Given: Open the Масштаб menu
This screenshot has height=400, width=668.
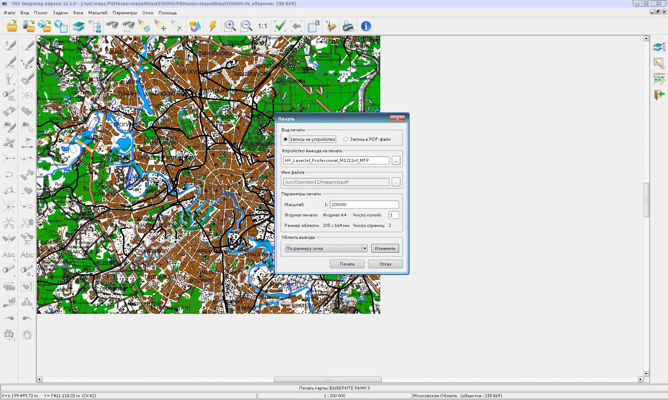Looking at the screenshot, I should [98, 13].
